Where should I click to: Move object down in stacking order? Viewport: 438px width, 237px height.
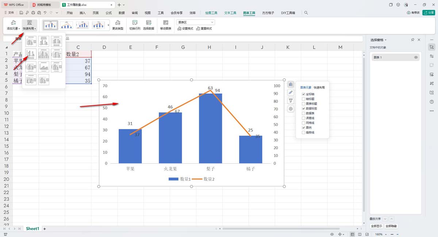click(x=385, y=219)
